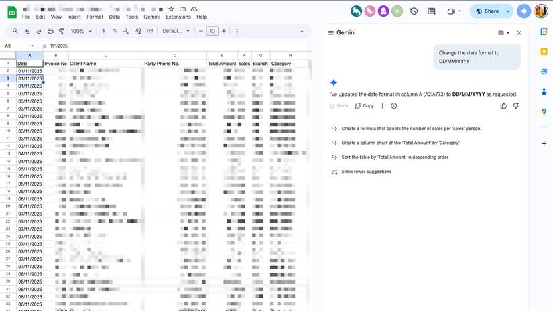Select the paint format tool
The height and width of the screenshot is (311, 553).
[x=62, y=31]
